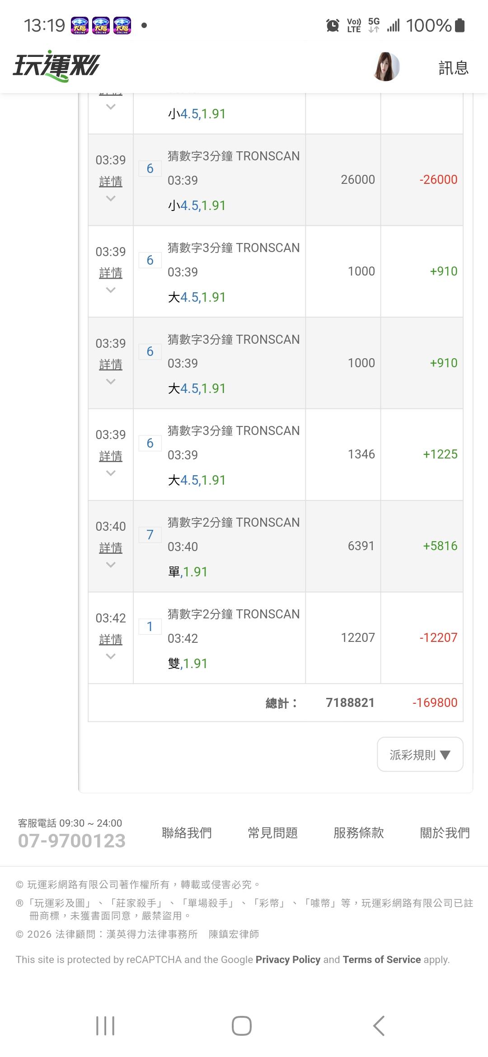488x1057 pixels.
Task: Click the Terms of Service link
Action: click(381, 959)
